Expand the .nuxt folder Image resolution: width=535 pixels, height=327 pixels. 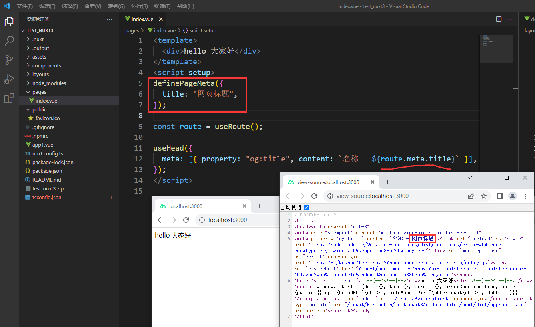(28, 39)
